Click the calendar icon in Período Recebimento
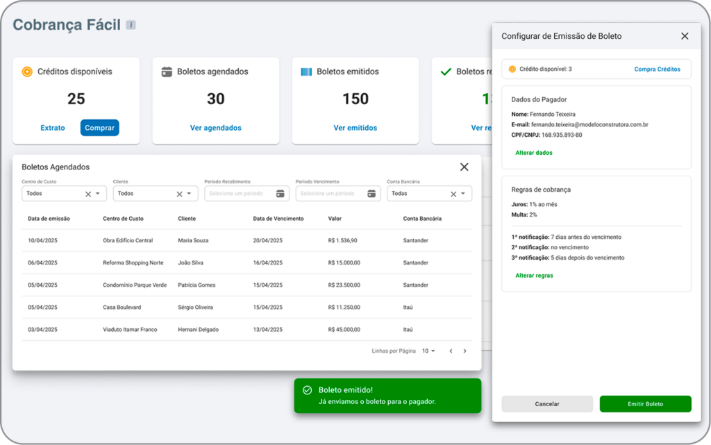Image resolution: width=711 pixels, height=445 pixels. pos(281,194)
